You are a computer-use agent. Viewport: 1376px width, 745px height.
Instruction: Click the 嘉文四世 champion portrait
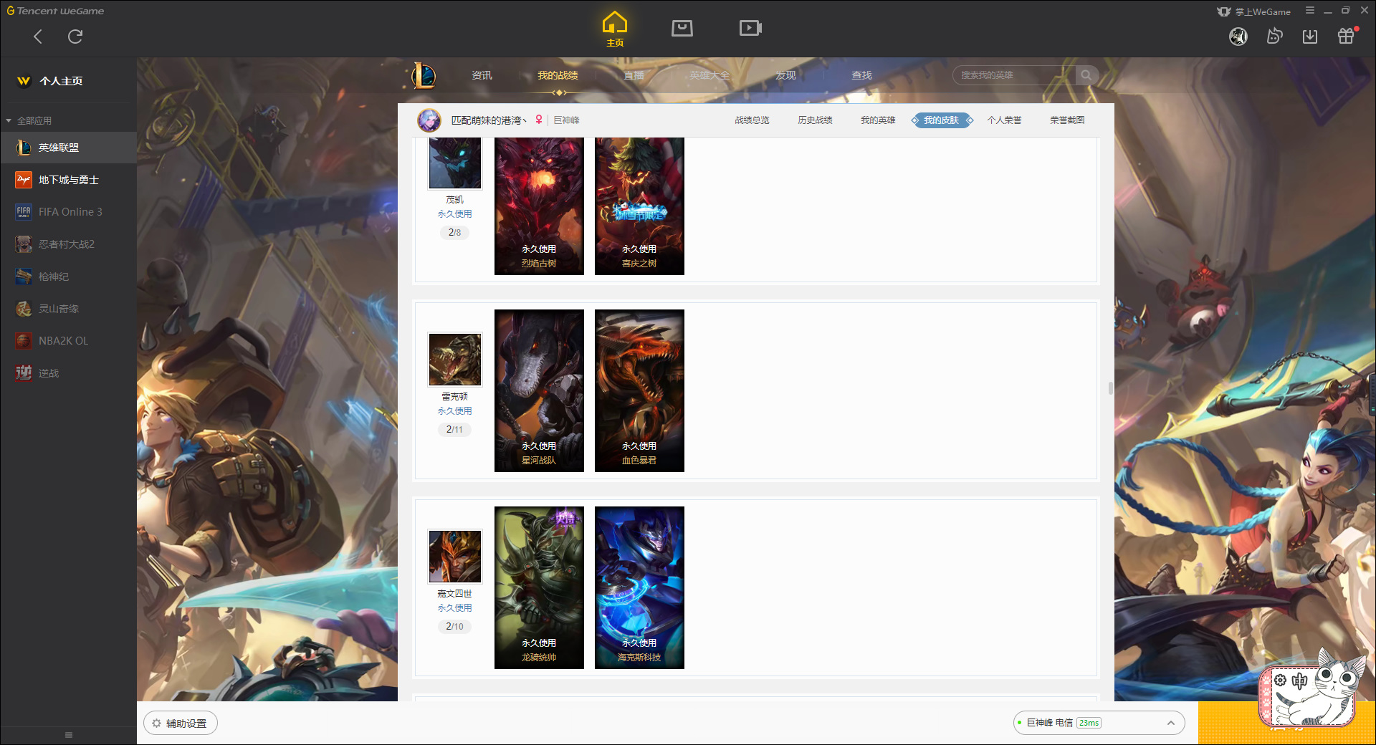tap(455, 557)
